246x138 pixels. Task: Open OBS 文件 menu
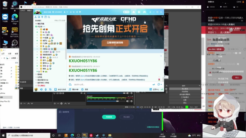point(23,11)
